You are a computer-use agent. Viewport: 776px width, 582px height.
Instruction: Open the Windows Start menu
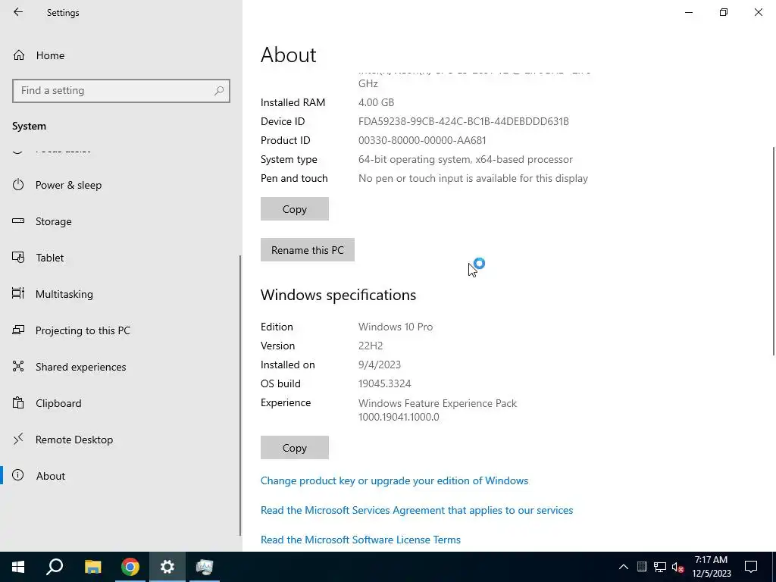[x=18, y=567]
